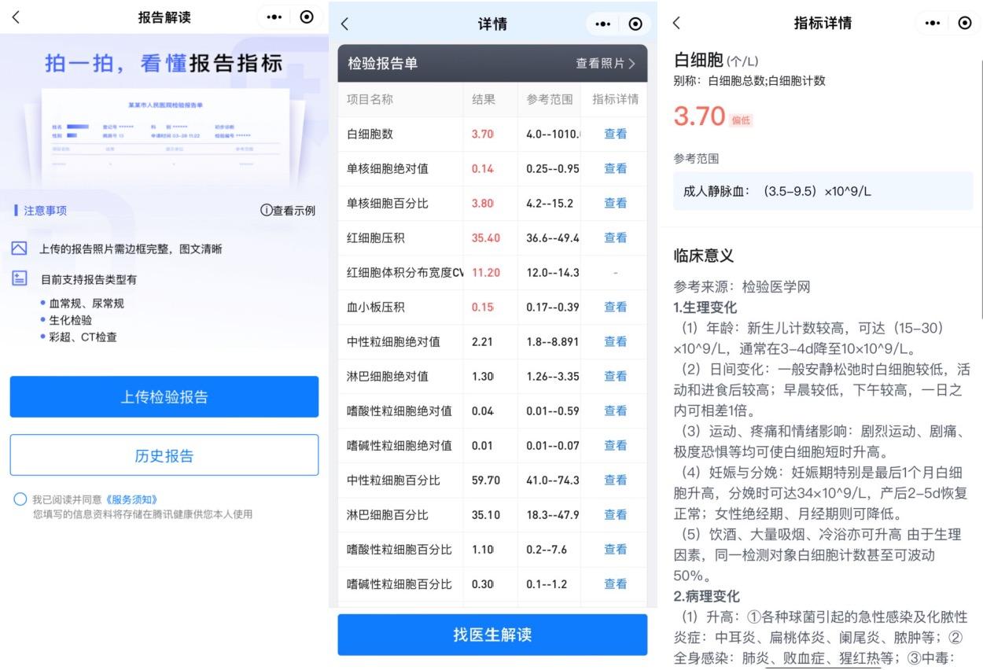Open the 《服务须知》 link

tap(131, 499)
